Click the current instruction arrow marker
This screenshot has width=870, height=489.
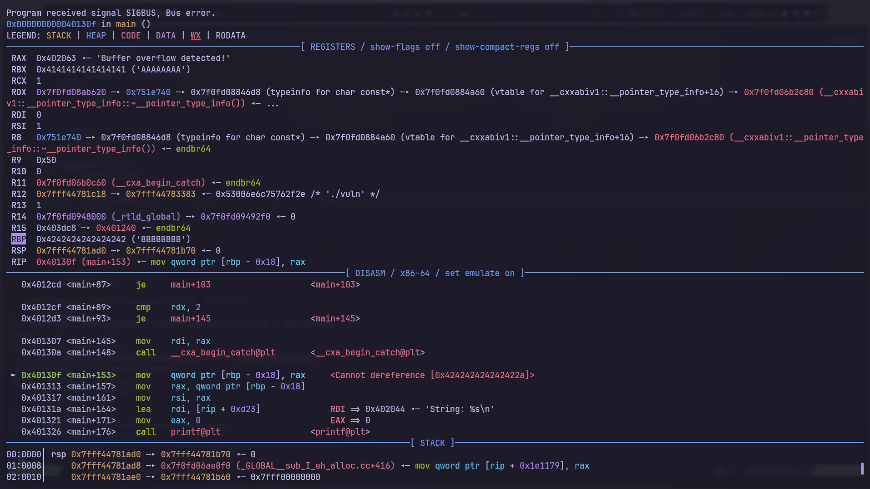tap(14, 375)
